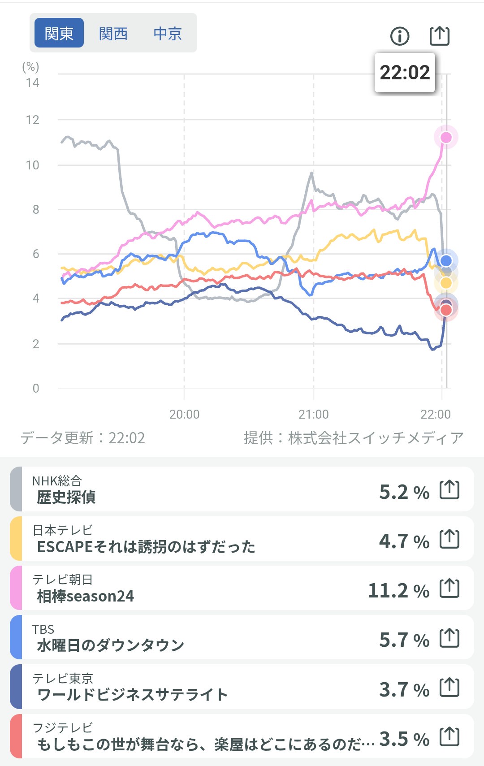The width and height of the screenshot is (484, 766).
Task: Share the フジテレビ program rating
Action: pos(449,736)
